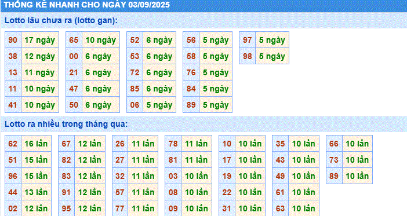The image size is (407, 216).
Task: Click lotto number 32
Action: [x=120, y=176]
